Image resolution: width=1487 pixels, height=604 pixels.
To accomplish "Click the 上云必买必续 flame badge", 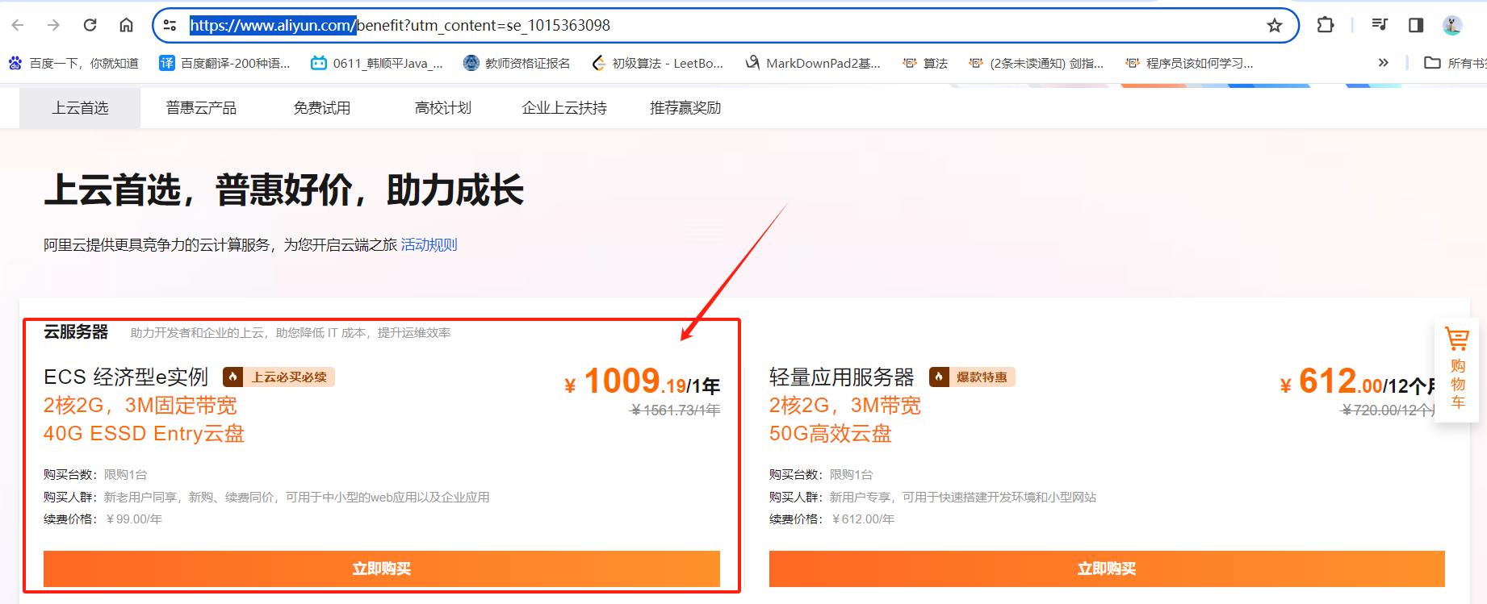I will click(x=279, y=377).
